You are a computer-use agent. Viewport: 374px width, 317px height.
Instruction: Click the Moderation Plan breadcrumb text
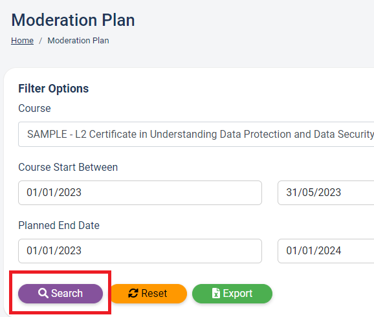pyautogui.click(x=78, y=41)
